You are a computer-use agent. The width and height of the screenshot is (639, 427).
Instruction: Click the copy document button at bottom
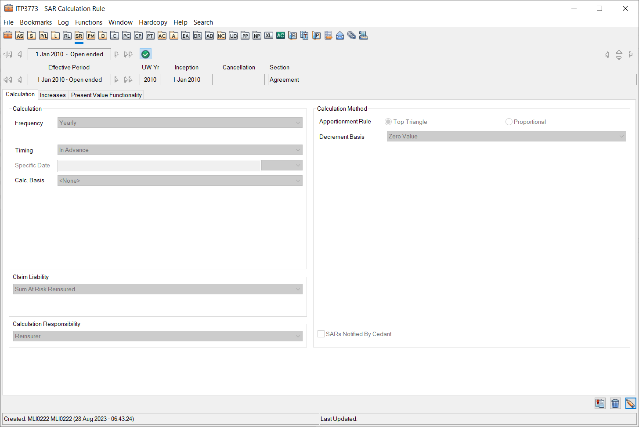click(600, 403)
